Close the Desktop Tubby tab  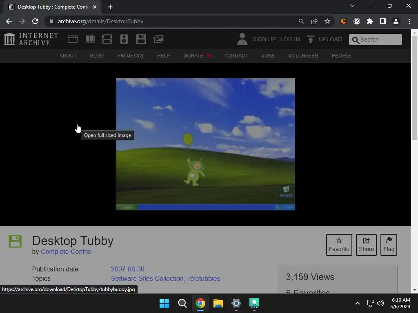tap(95, 7)
